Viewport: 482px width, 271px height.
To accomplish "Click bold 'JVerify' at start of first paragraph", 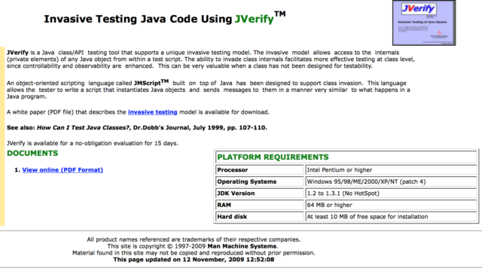I will pos(17,53).
